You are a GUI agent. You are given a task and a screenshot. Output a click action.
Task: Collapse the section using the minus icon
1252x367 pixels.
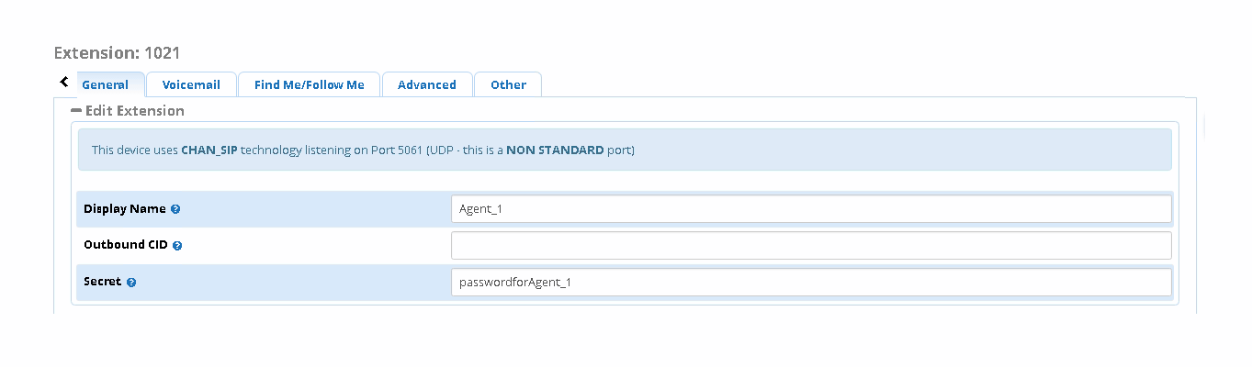coord(76,111)
